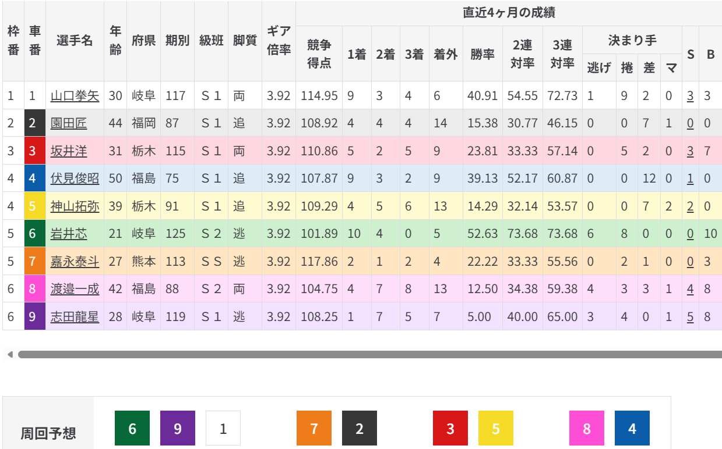Click 渡邉一成 S count link
This screenshot has width=722, height=449.
[691, 289]
